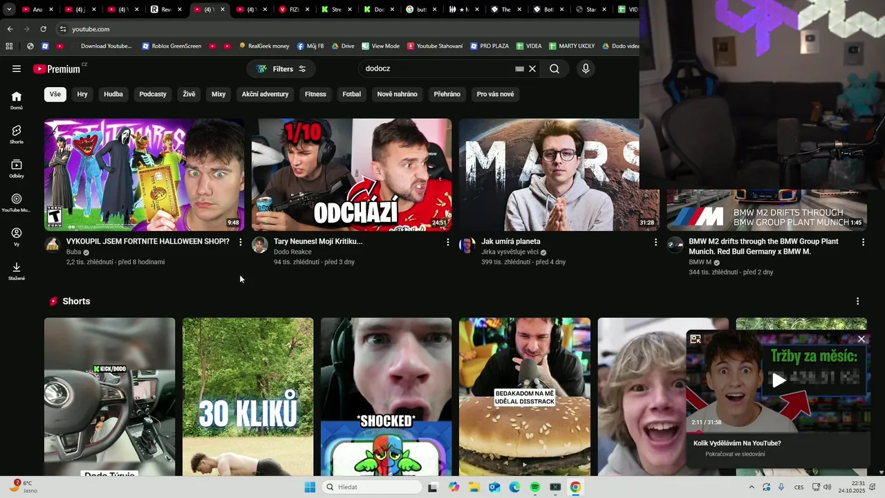
Task: Select the Živě chip
Action: [189, 94]
